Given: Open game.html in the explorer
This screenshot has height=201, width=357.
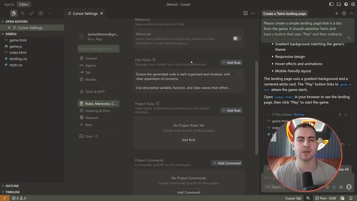Looking at the screenshot, I should (18, 40).
